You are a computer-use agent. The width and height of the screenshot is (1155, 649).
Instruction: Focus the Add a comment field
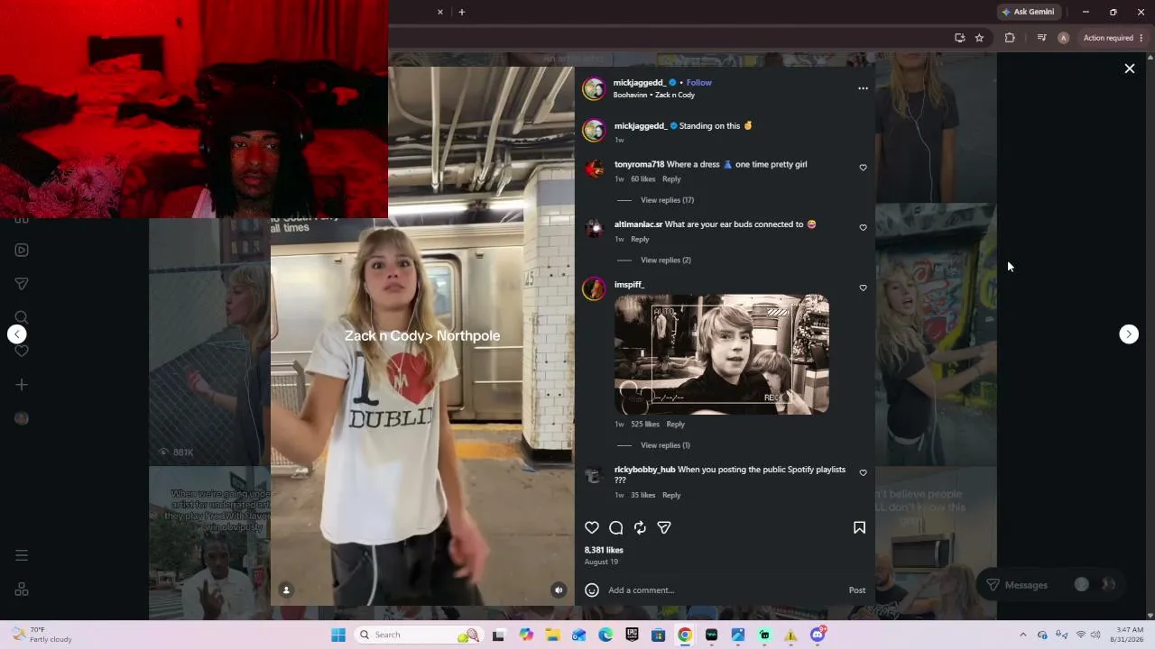(725, 590)
